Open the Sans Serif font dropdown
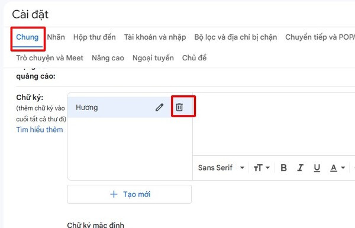The height and width of the screenshot is (228, 355). point(221,168)
